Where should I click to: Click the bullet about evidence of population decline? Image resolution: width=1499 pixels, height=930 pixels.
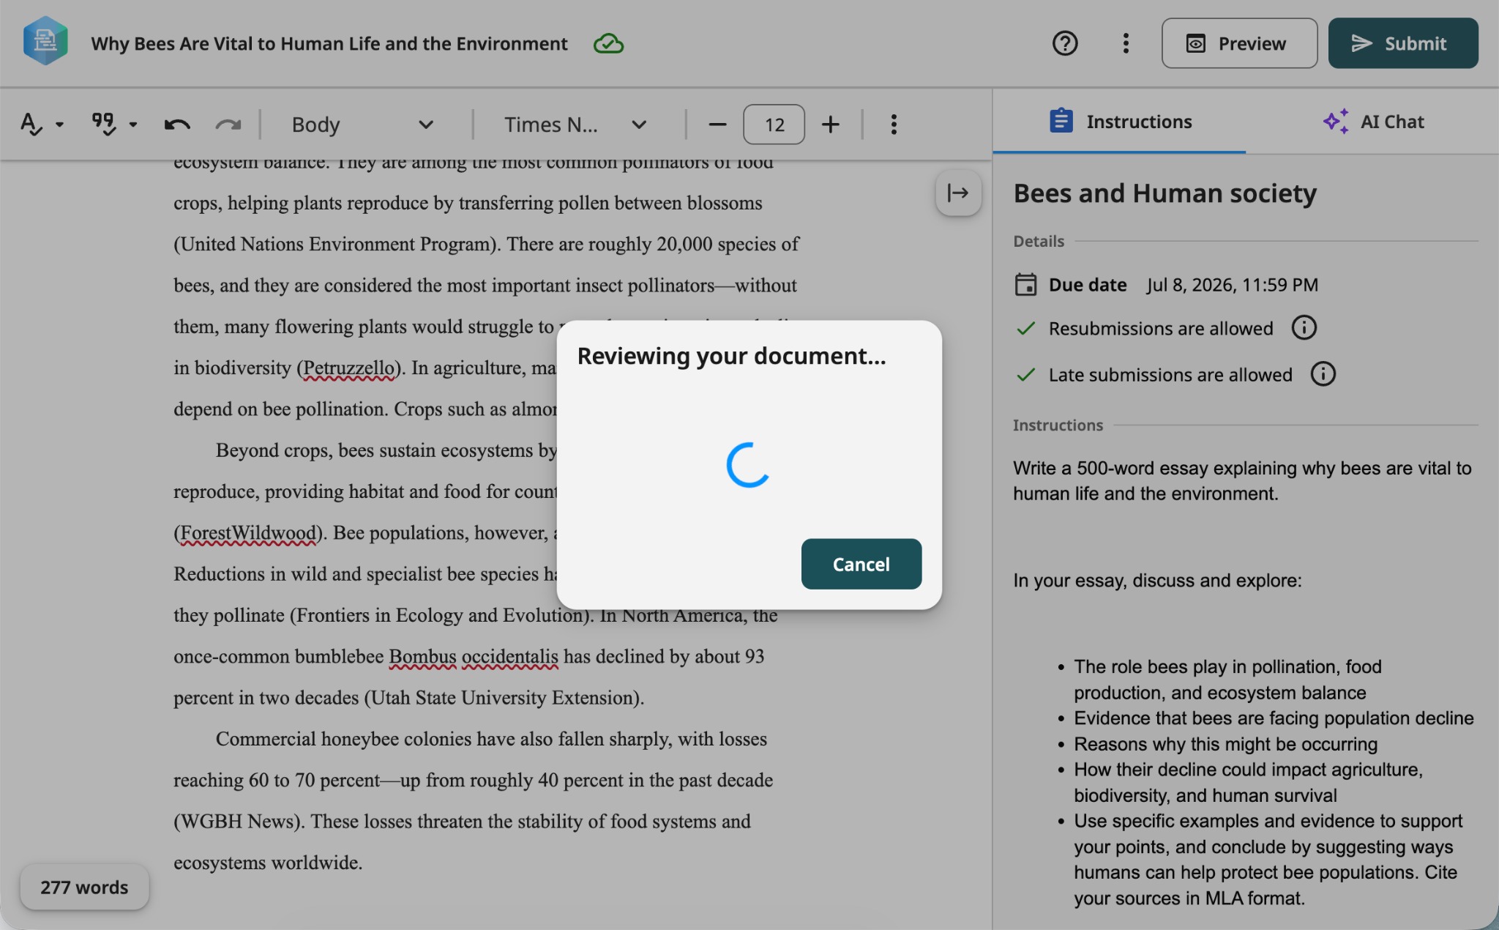(1274, 718)
